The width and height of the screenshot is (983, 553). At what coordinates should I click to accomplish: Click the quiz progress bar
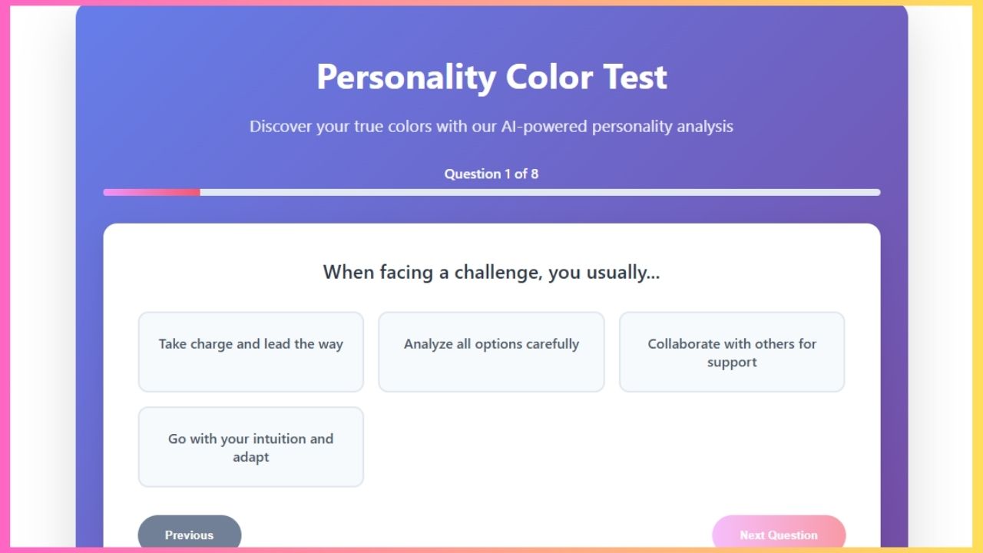(x=491, y=192)
